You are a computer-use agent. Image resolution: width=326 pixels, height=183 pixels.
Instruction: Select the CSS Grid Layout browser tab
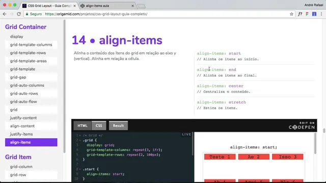pos(49,6)
